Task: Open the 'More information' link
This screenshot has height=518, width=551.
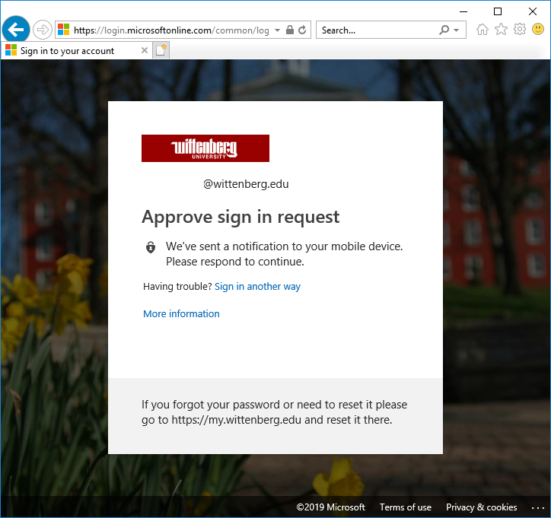Action: pos(181,313)
